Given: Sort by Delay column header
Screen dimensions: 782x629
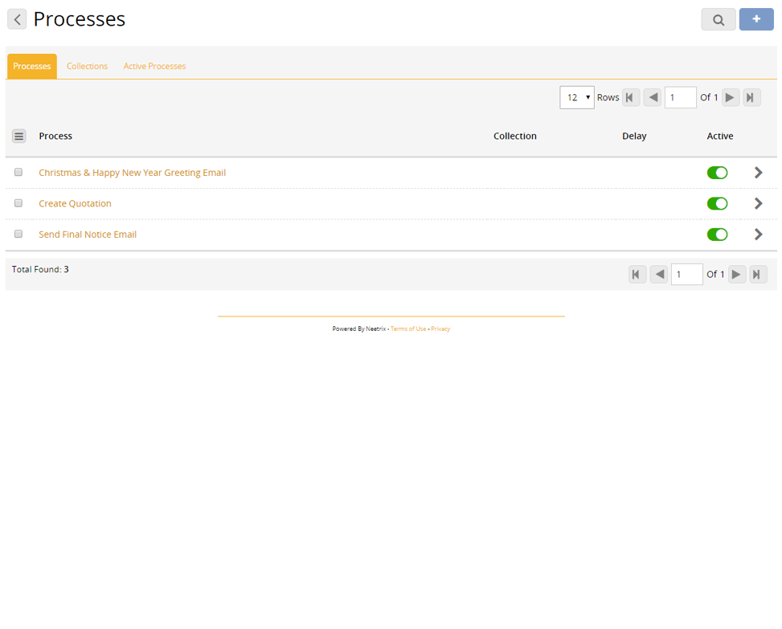Looking at the screenshot, I should pyautogui.click(x=634, y=136).
